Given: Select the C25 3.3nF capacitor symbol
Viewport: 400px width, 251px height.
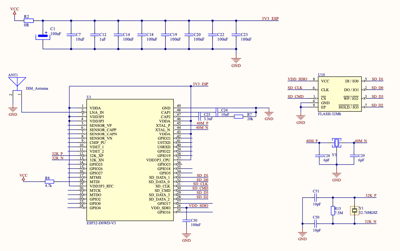Looking at the screenshot, I should [x=200, y=116].
